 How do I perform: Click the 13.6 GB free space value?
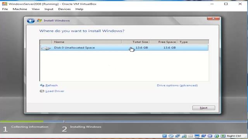170,47
